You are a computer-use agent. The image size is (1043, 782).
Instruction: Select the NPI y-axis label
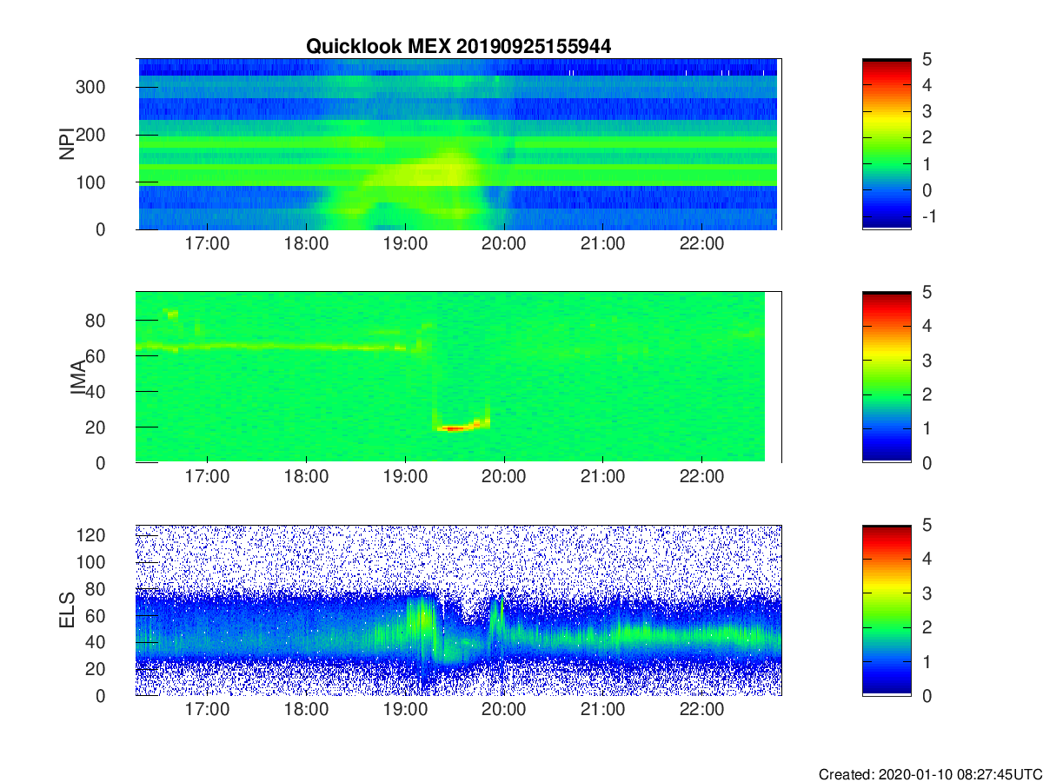pyautogui.click(x=68, y=144)
